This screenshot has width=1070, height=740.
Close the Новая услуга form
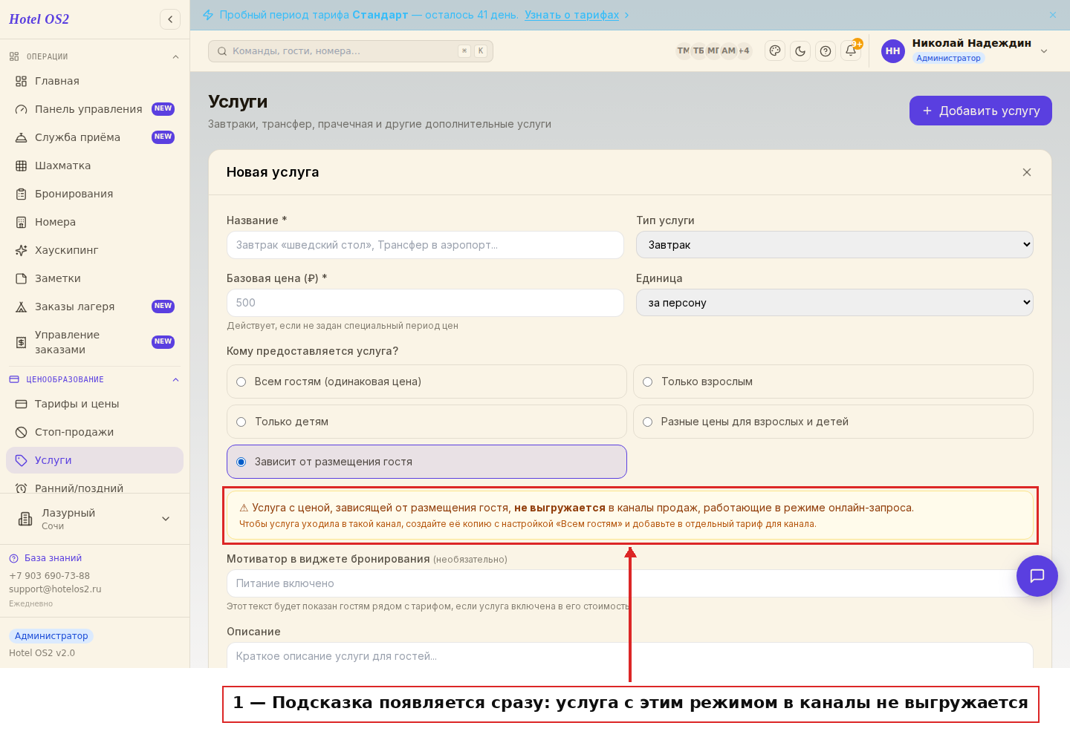tap(1027, 172)
